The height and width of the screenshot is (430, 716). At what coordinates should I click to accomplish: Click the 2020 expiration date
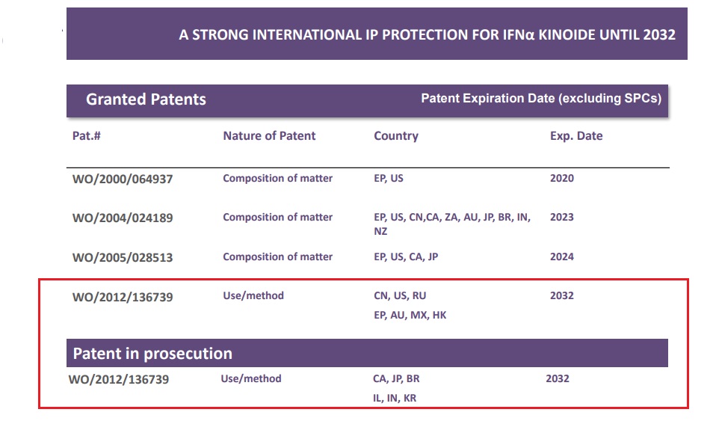(x=561, y=178)
